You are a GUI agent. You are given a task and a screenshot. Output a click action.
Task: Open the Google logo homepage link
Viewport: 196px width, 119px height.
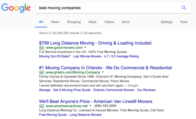coord(16,8)
